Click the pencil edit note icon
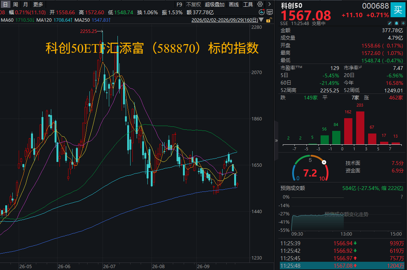This screenshot has width=407, height=270. click(390, 23)
